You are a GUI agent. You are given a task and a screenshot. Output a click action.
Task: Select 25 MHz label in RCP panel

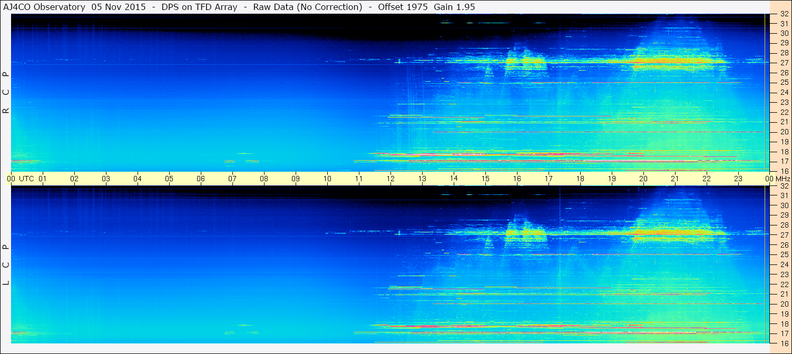pos(784,83)
